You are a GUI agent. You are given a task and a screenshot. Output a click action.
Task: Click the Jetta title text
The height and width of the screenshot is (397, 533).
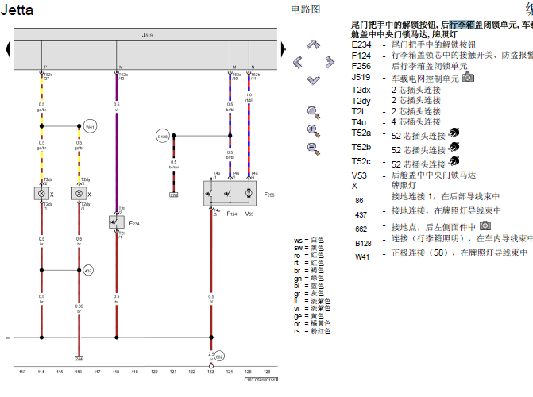(x=17, y=10)
